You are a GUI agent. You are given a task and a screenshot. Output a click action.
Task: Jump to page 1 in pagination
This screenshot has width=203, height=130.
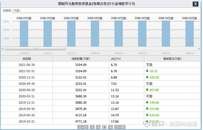pos(92,127)
